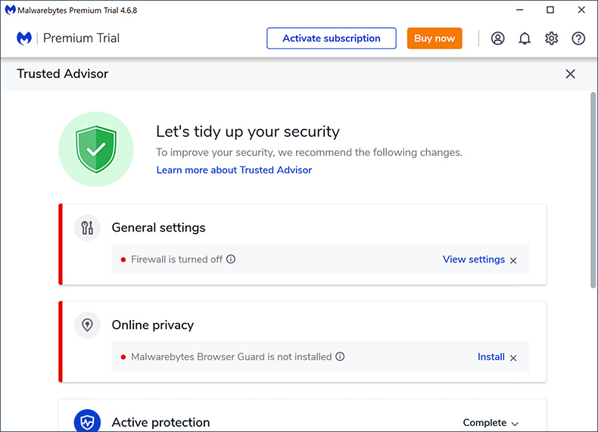This screenshot has height=432, width=598.
Task: Click the Malwarebytes logo beside Premium Trial
Action: coord(24,38)
